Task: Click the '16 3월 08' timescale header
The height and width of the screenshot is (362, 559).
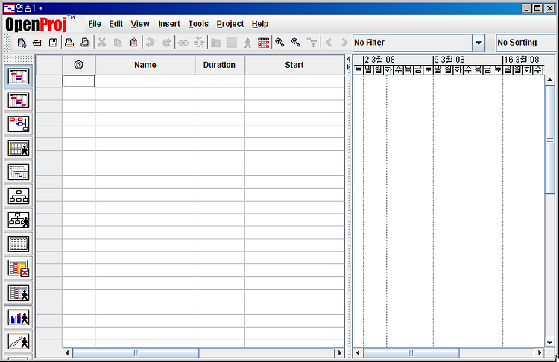Action: (523, 60)
